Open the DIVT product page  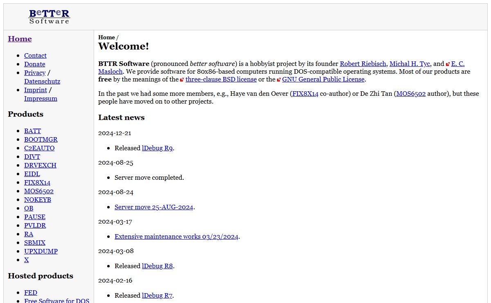32,157
